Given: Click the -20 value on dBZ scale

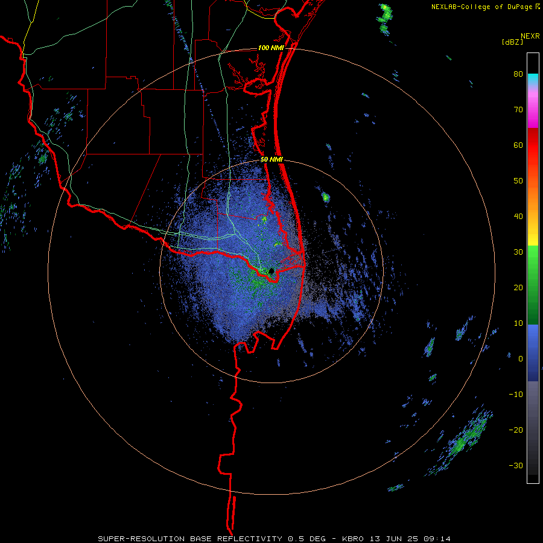Looking at the screenshot, I should click(x=516, y=430).
